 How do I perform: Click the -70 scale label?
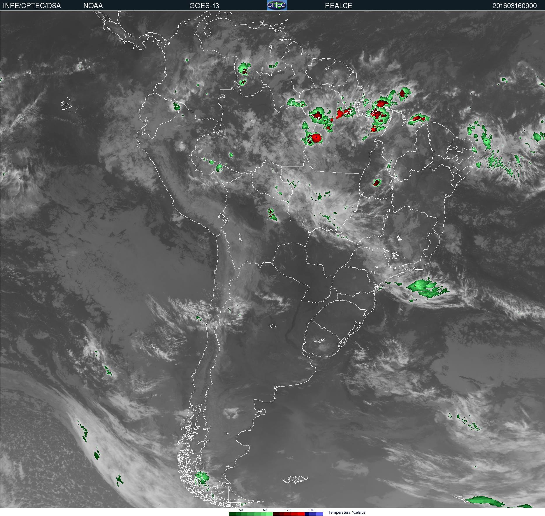[x=288, y=510]
